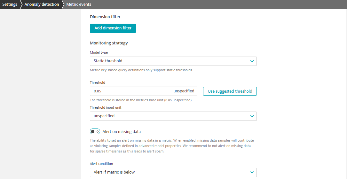The image size is (347, 179).
Task: Click the Threshold input unit label
Action: pyautogui.click(x=106, y=107)
